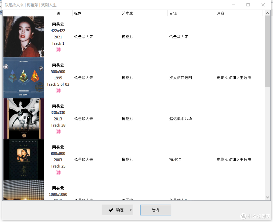The width and height of the screenshot is (273, 222).
Task: Click the scrollbar up arrow
Action: coord(267,13)
